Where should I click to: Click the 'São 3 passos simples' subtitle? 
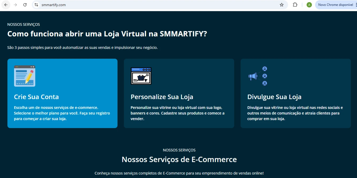(82, 48)
